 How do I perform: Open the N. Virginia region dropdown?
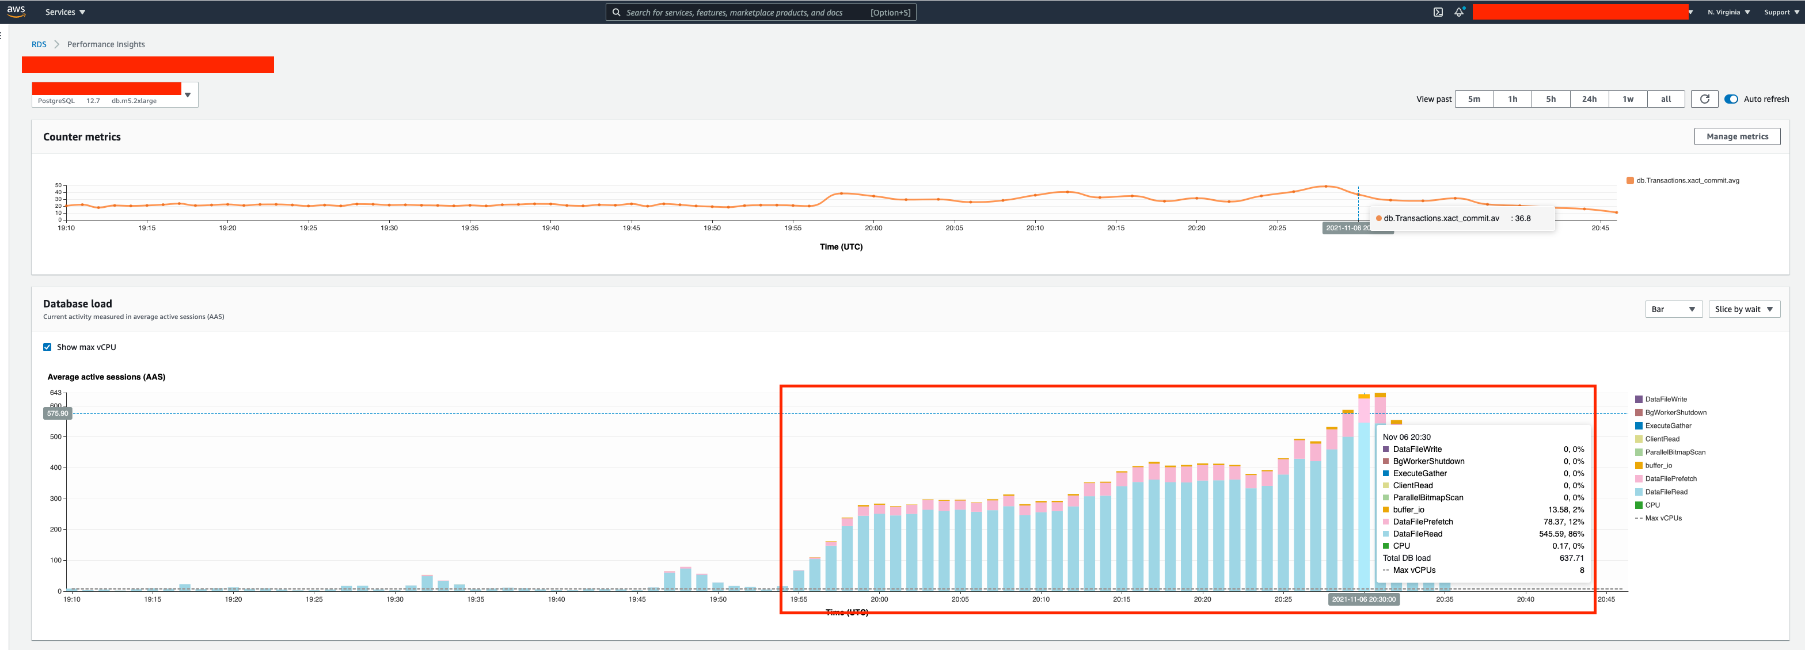point(1728,12)
